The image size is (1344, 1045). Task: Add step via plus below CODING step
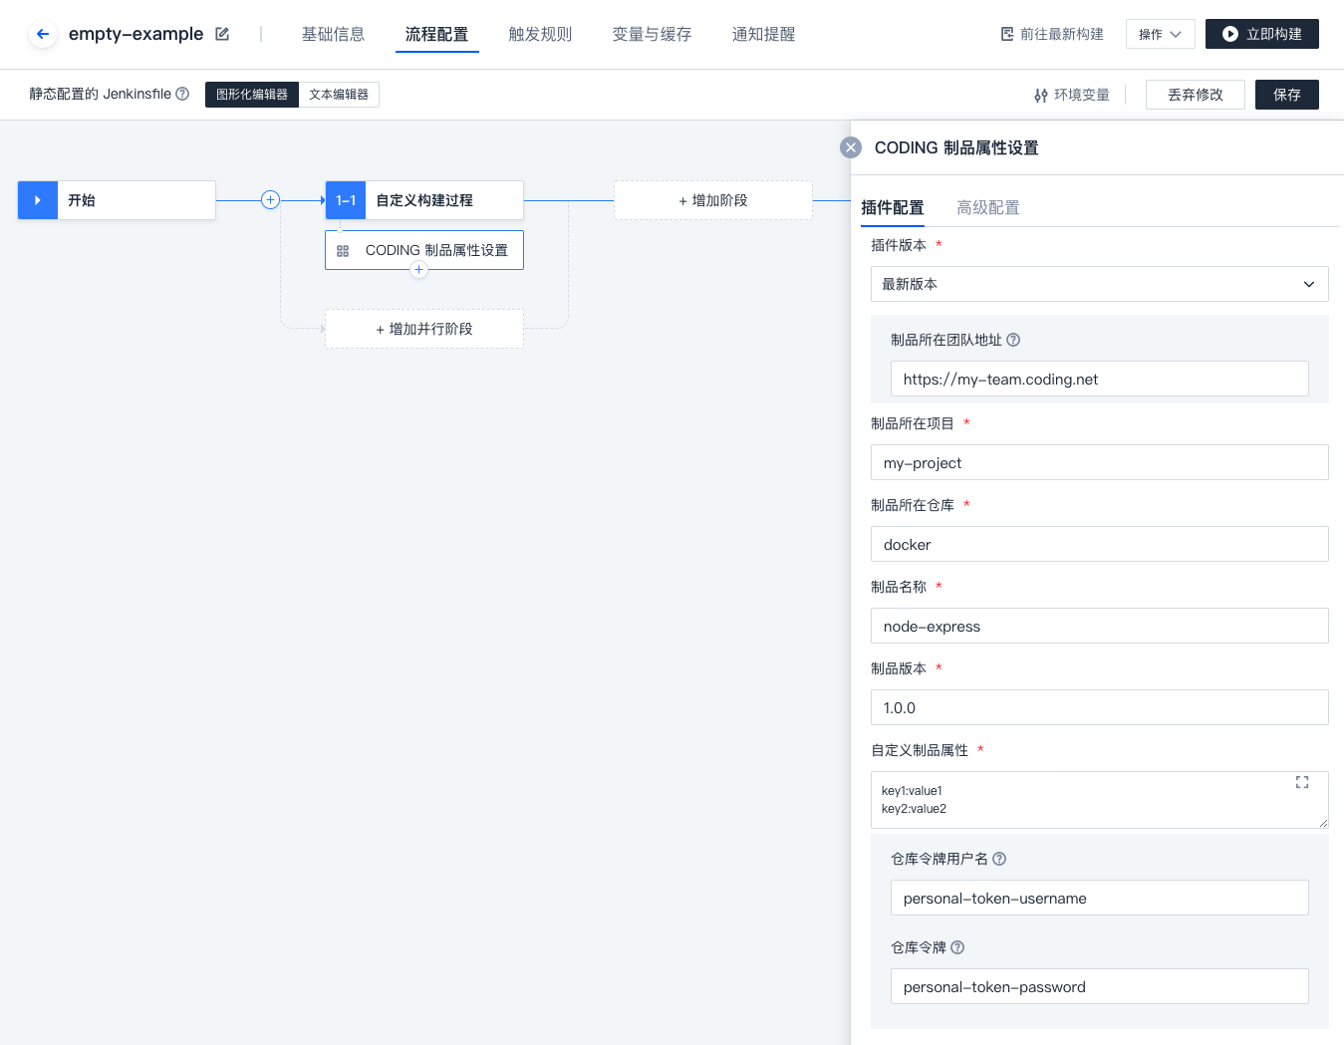pos(418,270)
